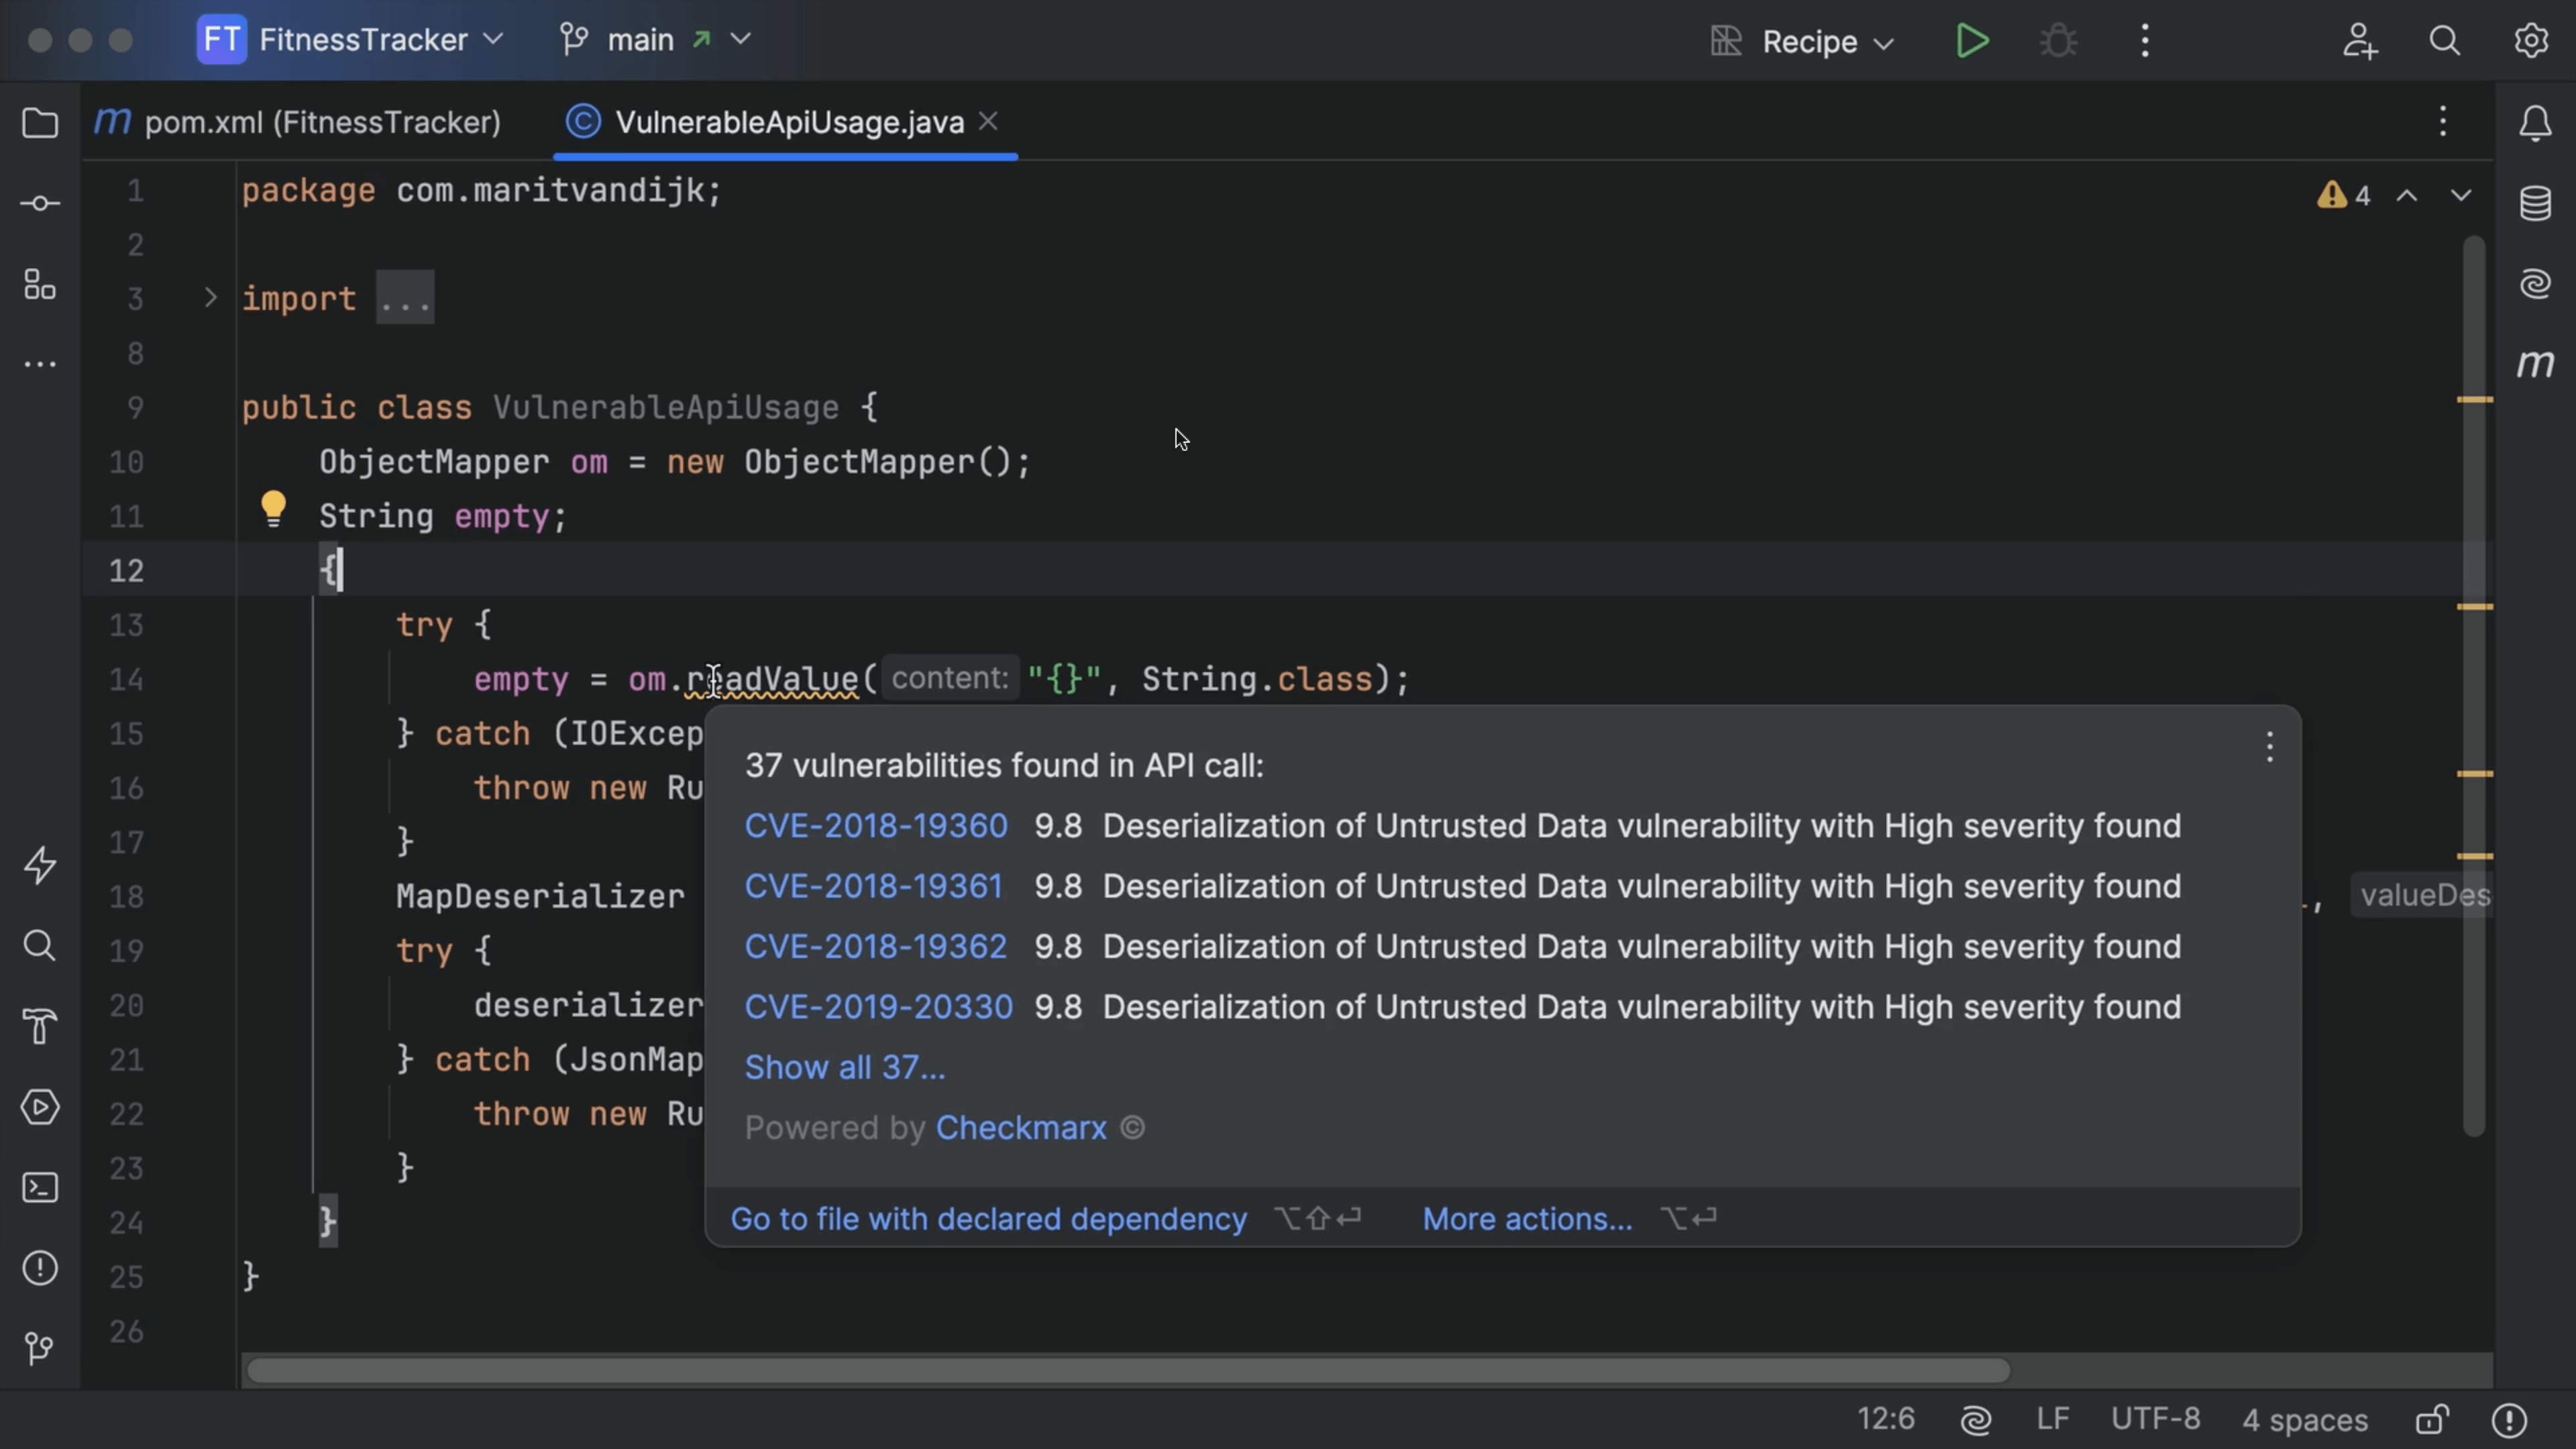Click Show all 37 vulnerabilities link
2576x1449 pixels.
click(844, 1067)
